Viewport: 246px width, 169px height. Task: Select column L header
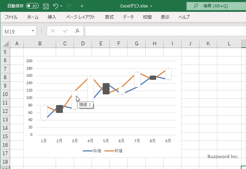[x=229, y=44]
